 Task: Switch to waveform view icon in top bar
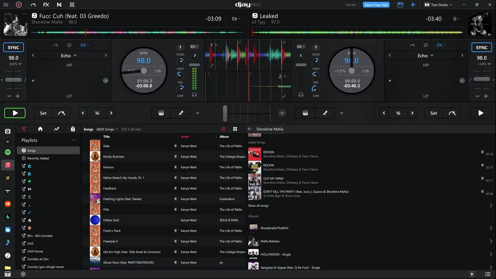coord(413,5)
